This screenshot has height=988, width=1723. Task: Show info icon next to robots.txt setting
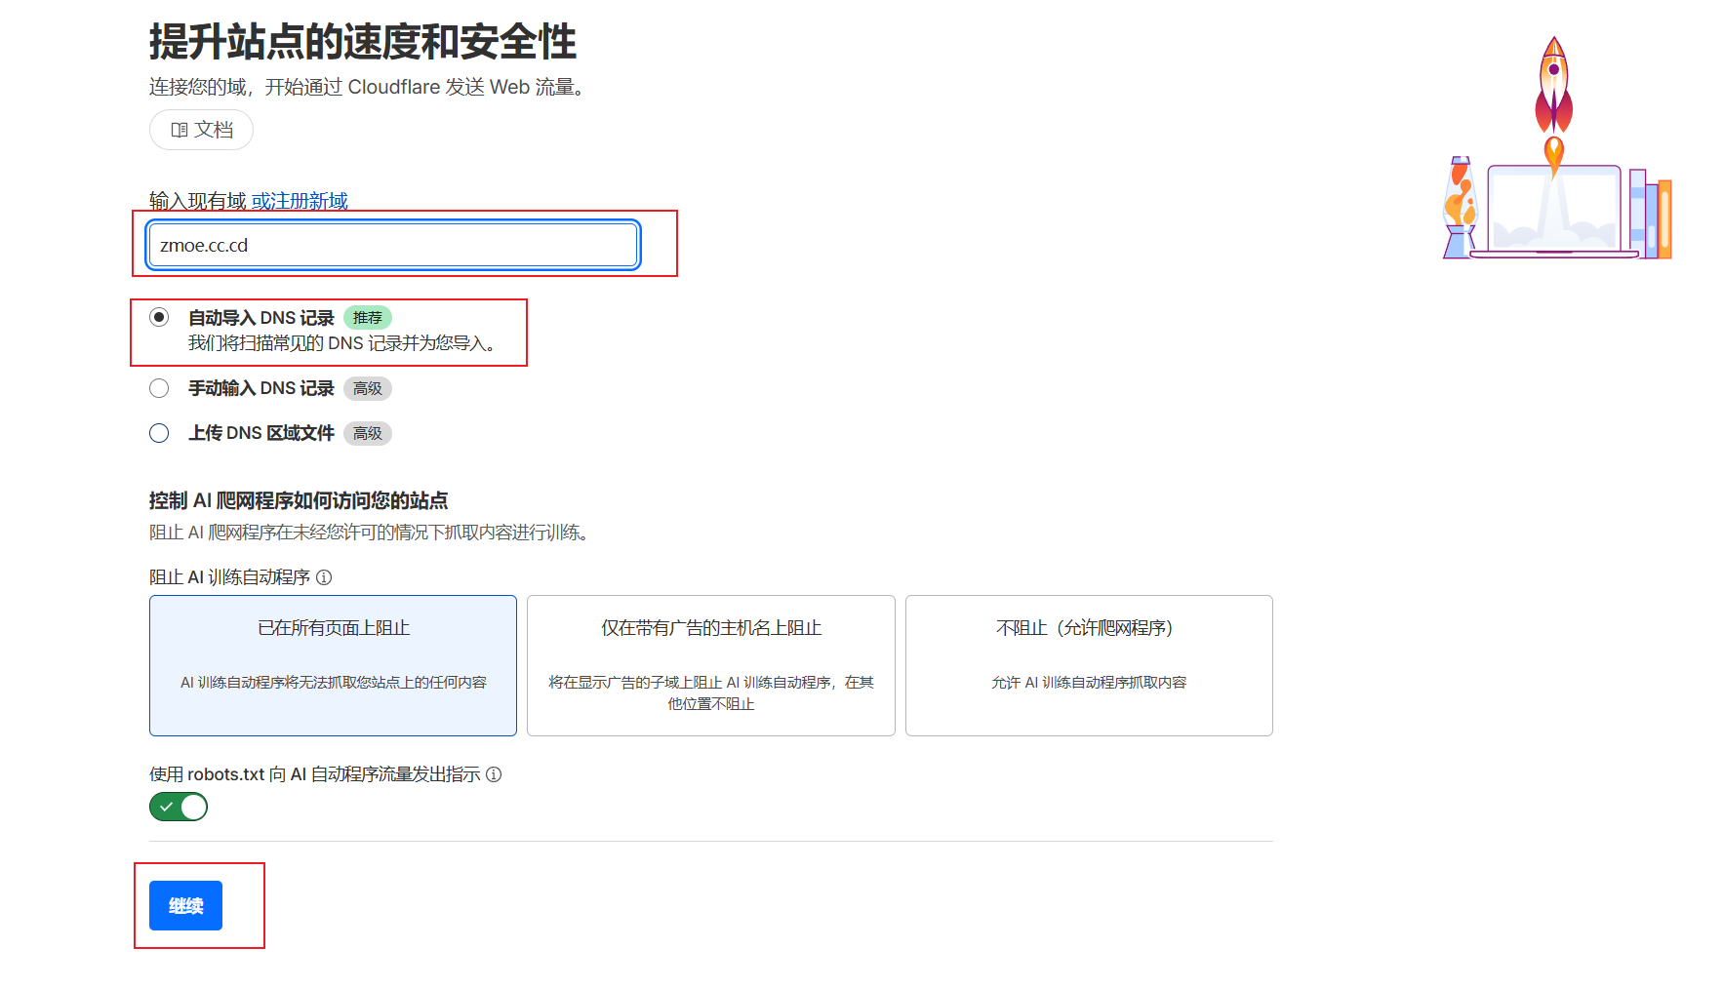pyautogui.click(x=494, y=774)
